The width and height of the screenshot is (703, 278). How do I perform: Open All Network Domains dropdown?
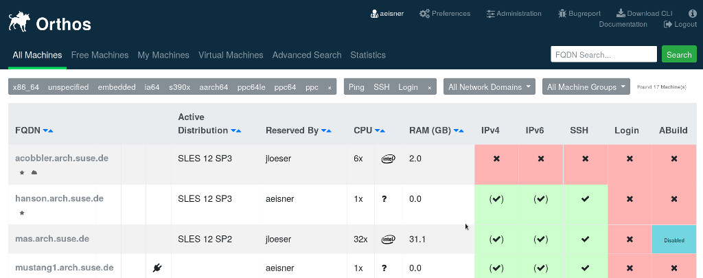pos(489,86)
